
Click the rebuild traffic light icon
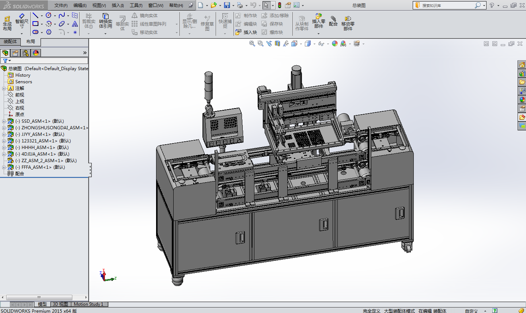[280, 5]
